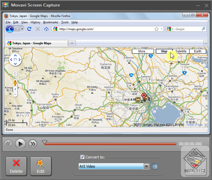Click the Movavi Screen Capture app icon
Image resolution: width=212 pixels, height=180 pixels.
[x=5, y=5]
